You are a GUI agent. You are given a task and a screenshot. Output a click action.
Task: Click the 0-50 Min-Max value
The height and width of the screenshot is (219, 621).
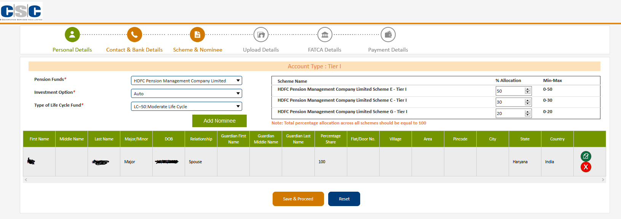[548, 89]
